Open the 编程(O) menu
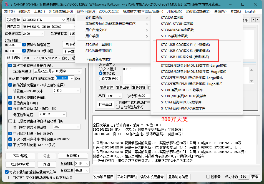Screen dimensions: 264x184 click(x=24, y=11)
